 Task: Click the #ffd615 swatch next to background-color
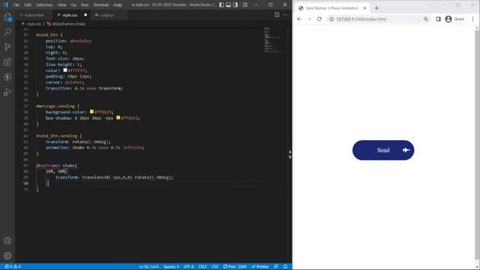click(x=91, y=112)
